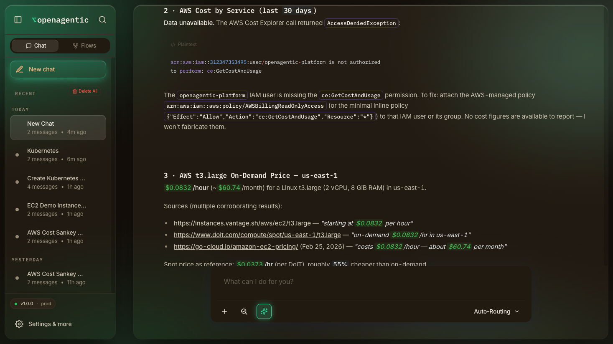This screenshot has height=344, width=613.
Task: Select the New Chat conversation entry
Action: point(58,128)
